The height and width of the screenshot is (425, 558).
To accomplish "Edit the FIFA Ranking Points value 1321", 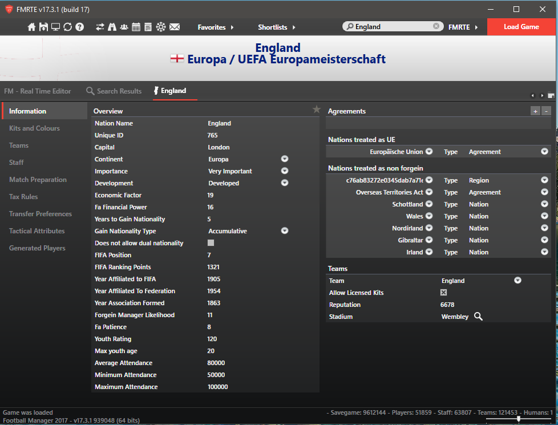I will click(x=213, y=267).
